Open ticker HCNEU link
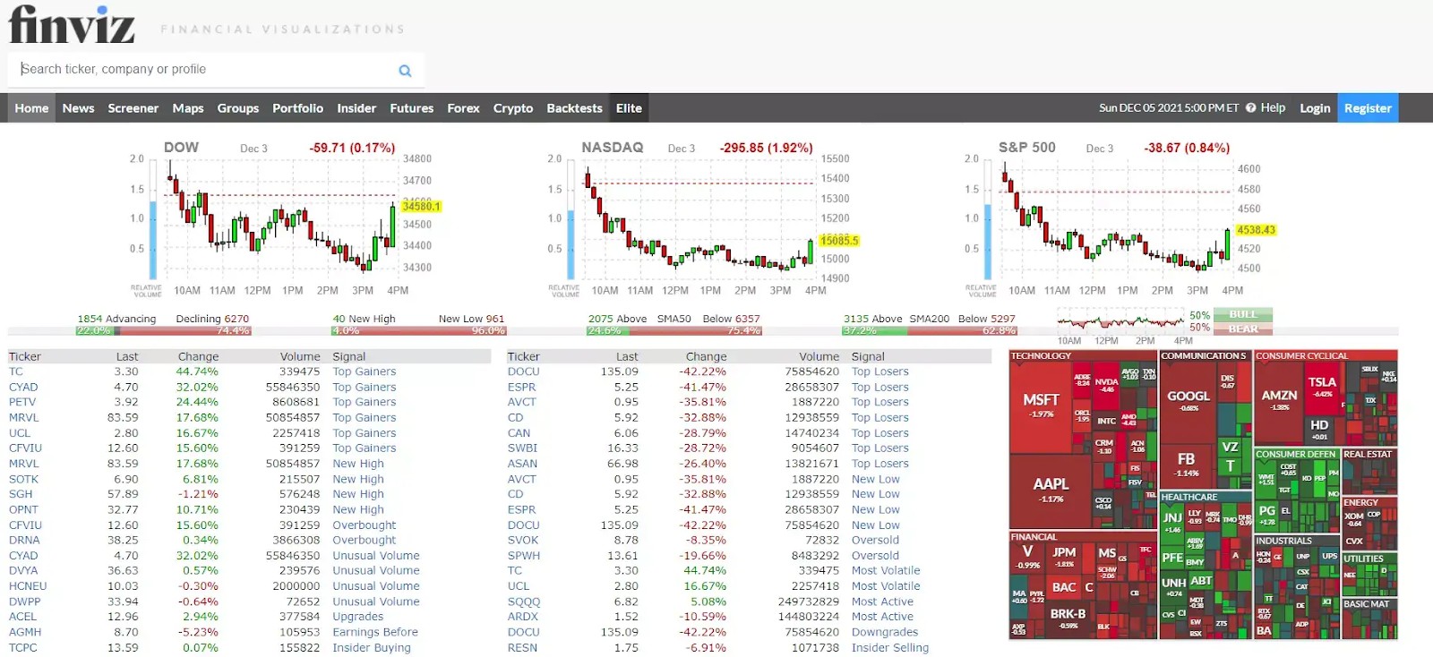 tap(28, 586)
